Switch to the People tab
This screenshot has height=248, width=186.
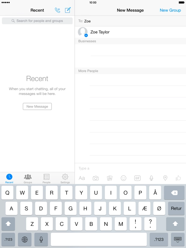[x=46, y=179]
